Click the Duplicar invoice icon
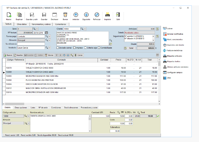 coord(19,15)
